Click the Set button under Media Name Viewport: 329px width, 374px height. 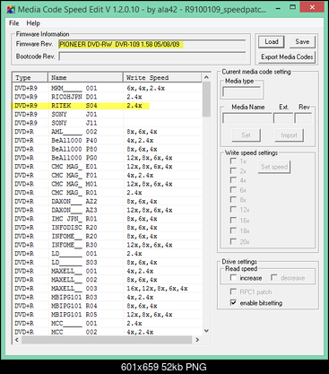click(246, 135)
